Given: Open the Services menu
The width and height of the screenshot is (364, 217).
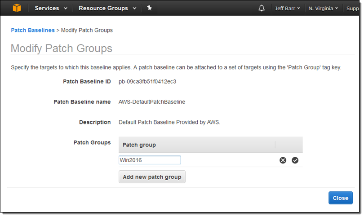Looking at the screenshot, I should 51,8.
